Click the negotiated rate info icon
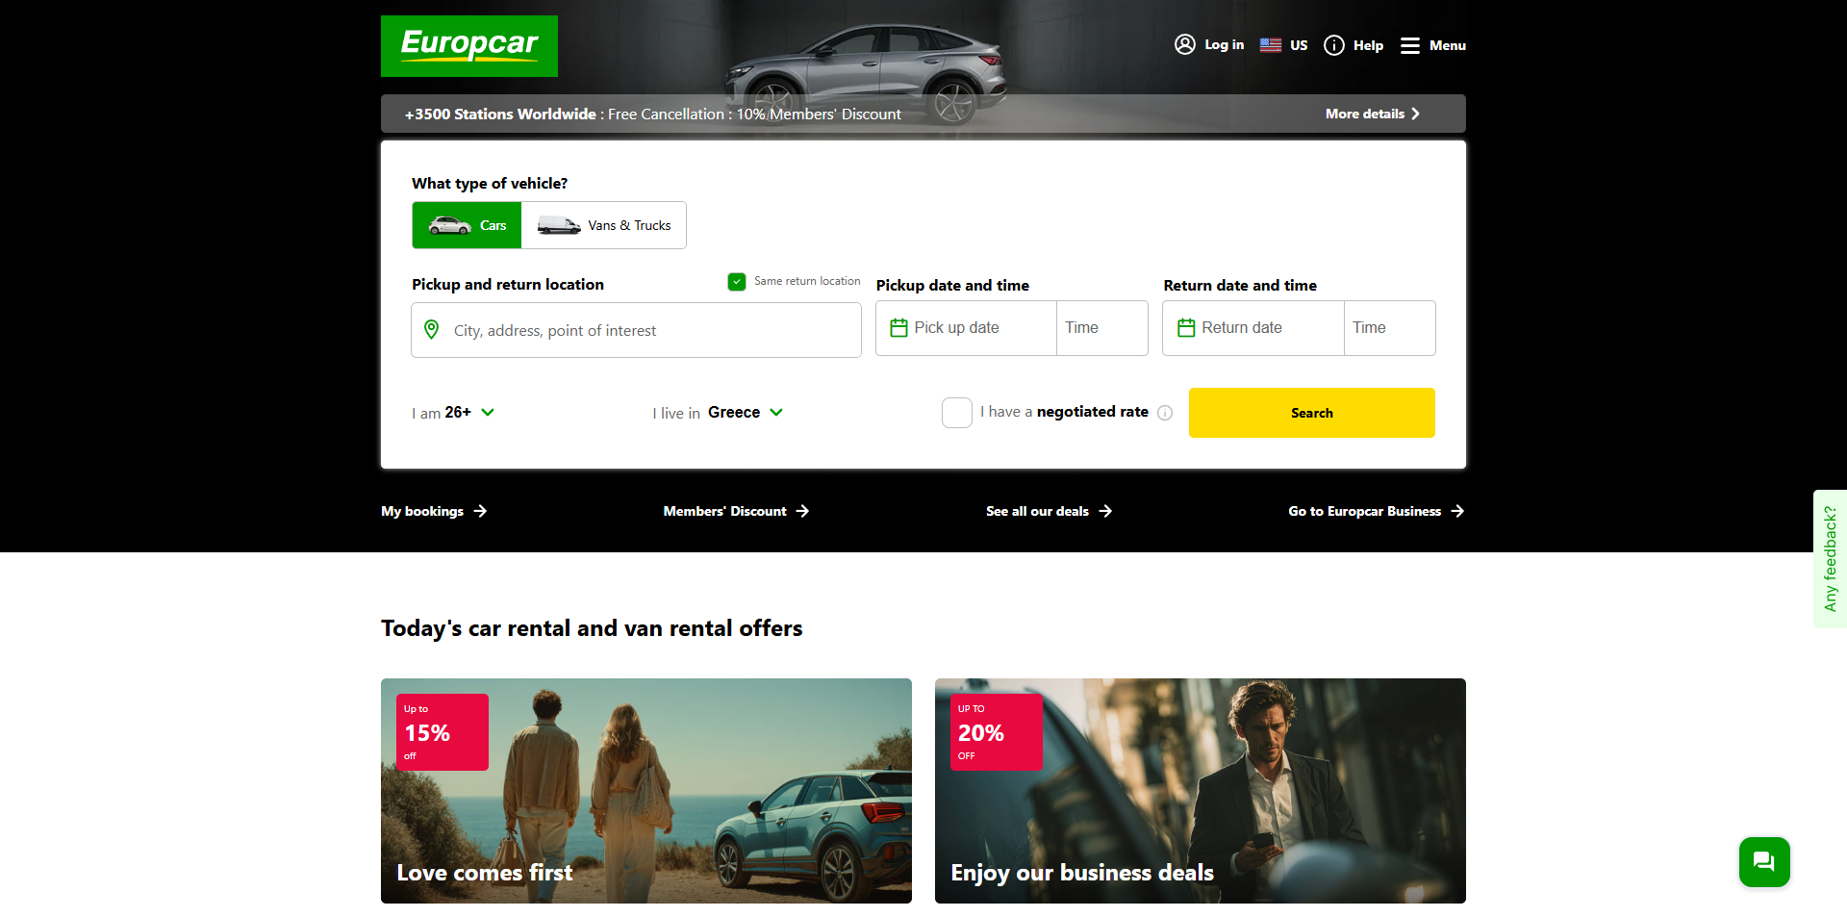Viewport: 1847px width, 917px height. 1165,413
